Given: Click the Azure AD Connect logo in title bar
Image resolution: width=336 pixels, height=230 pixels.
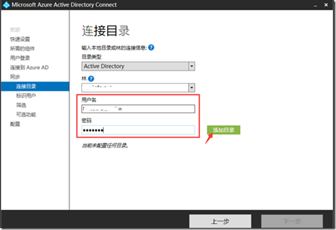Looking at the screenshot, I should click(x=6, y=4).
